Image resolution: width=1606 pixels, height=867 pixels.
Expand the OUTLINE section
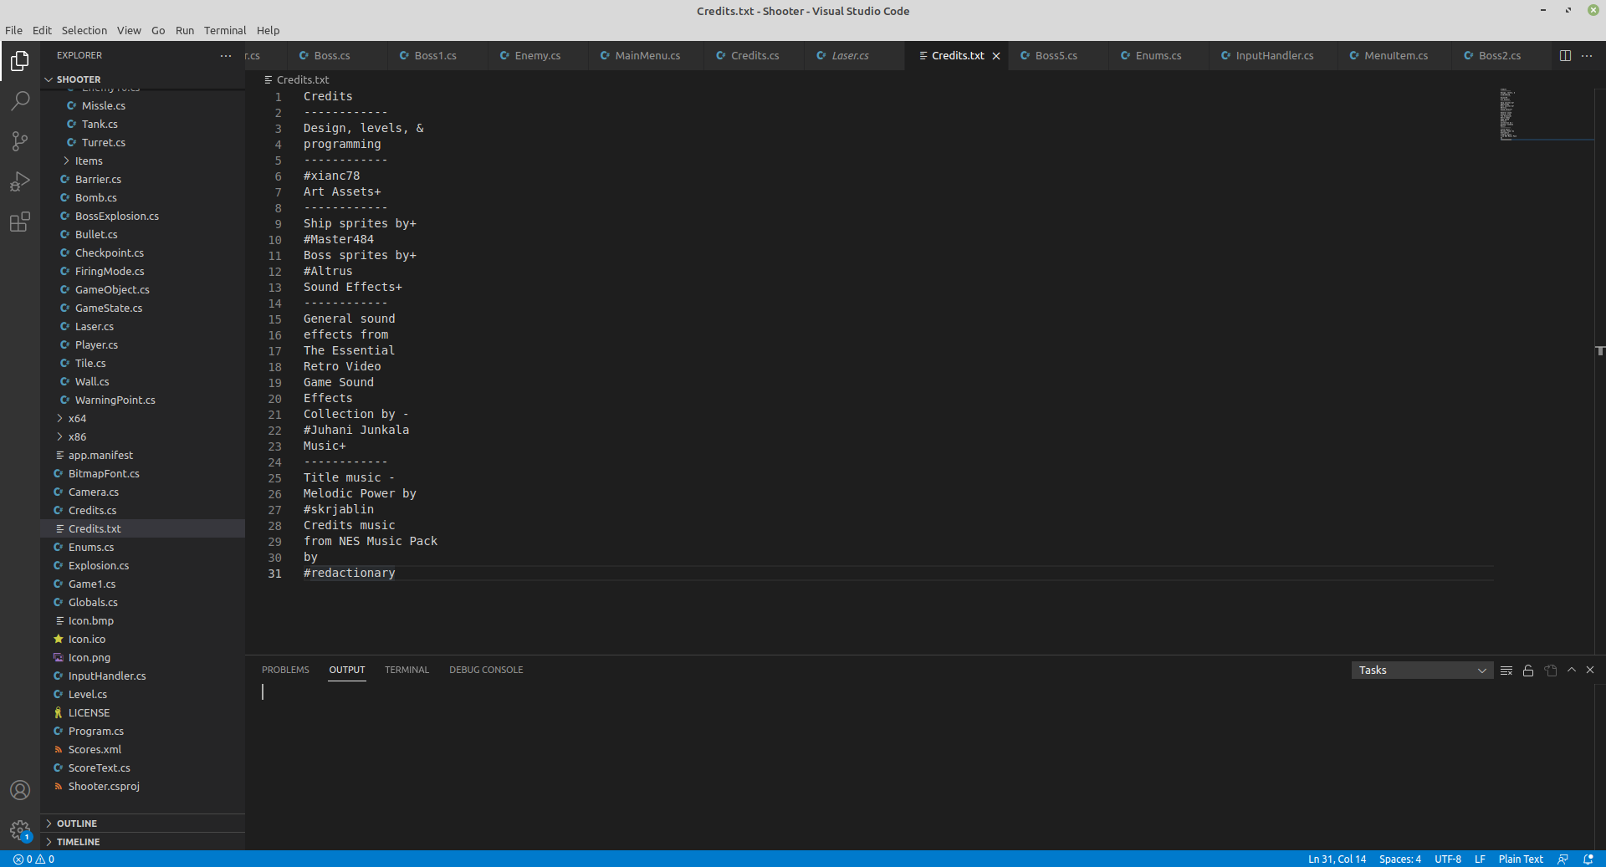[x=77, y=824]
